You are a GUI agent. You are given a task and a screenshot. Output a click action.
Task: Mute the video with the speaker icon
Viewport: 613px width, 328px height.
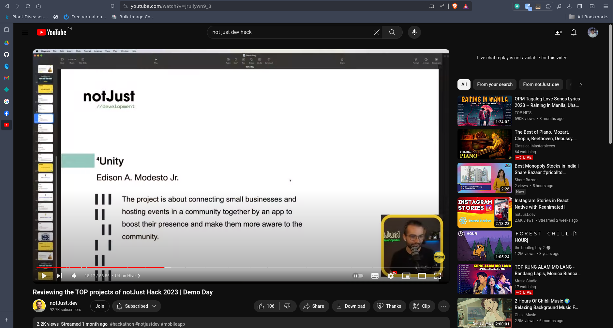tap(74, 276)
